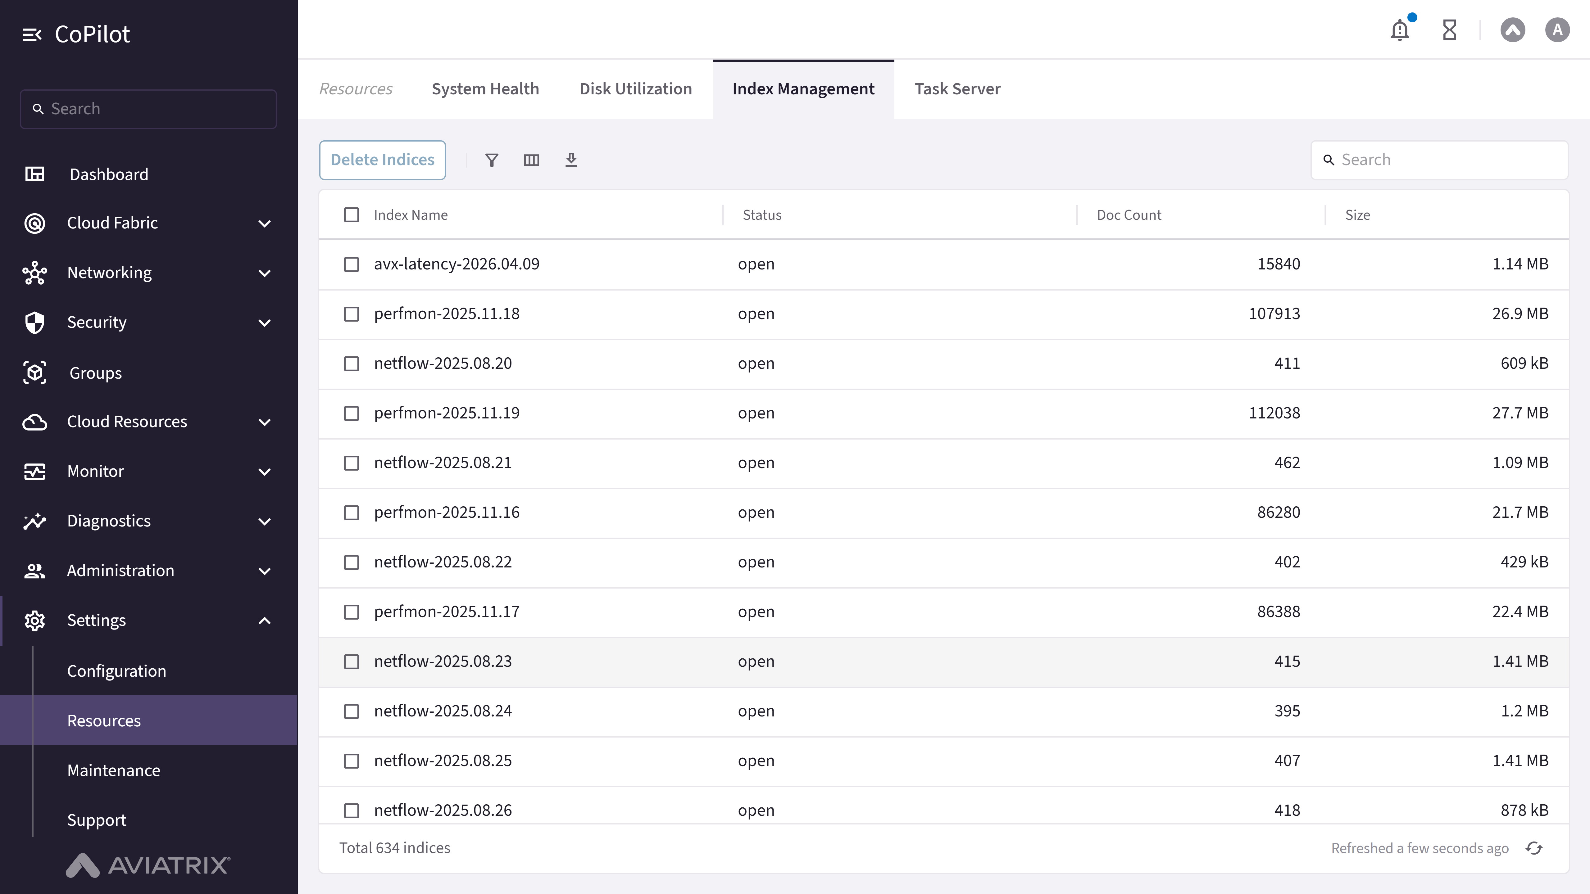Viewport: 1590px width, 894px height.
Task: Focus the table Search input field
Action: pyautogui.click(x=1439, y=160)
